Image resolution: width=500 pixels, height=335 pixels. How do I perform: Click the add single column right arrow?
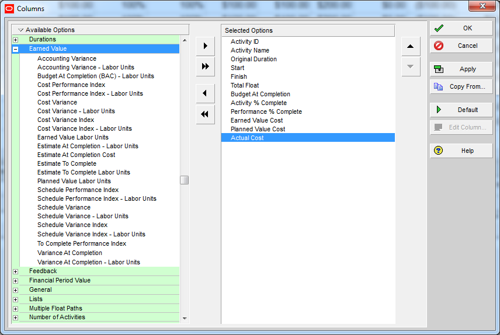(x=205, y=46)
